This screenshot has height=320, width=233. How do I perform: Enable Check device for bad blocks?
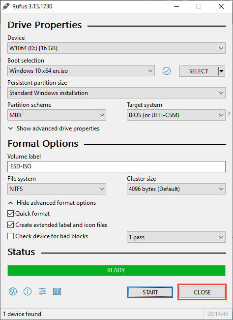point(10,236)
